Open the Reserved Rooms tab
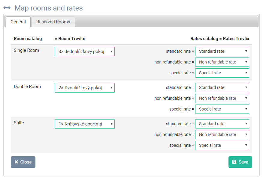The height and width of the screenshot is (180, 263). click(53, 22)
